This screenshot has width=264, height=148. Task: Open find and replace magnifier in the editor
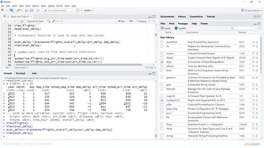[49, 21]
